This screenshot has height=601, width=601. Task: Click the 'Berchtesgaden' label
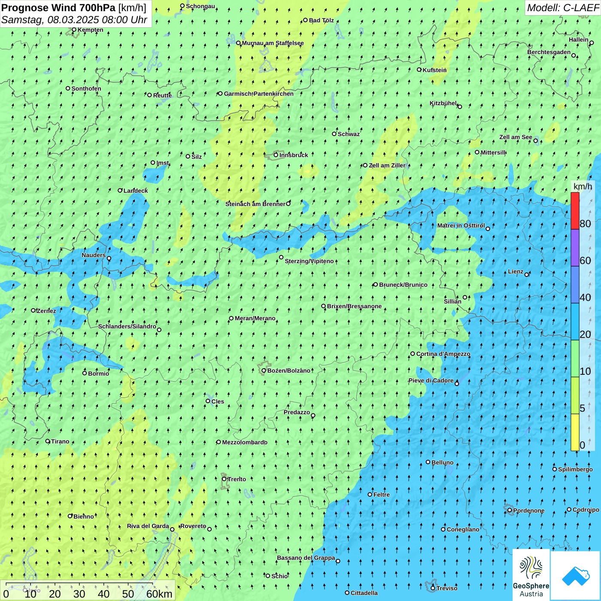[549, 52]
